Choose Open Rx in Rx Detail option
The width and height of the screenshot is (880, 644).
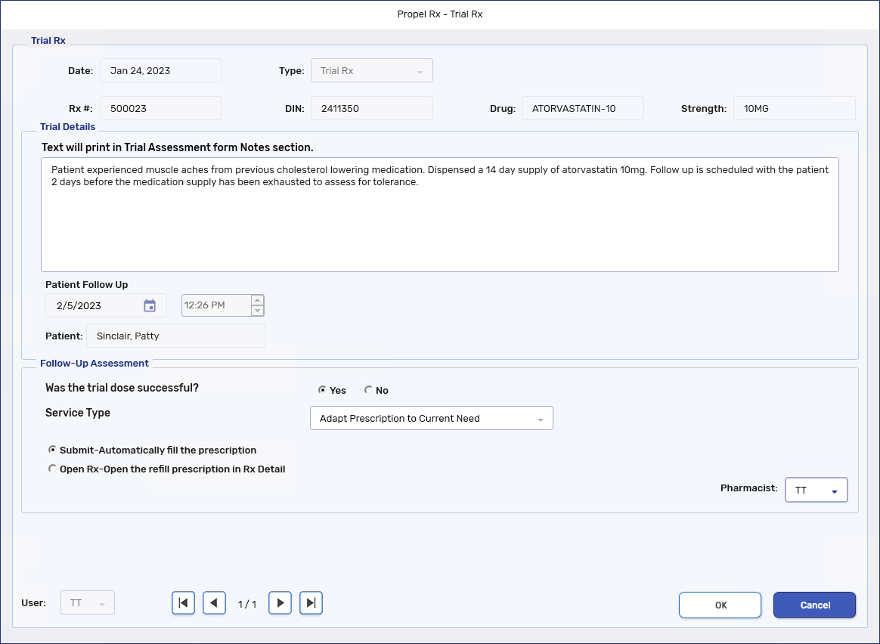(52, 469)
